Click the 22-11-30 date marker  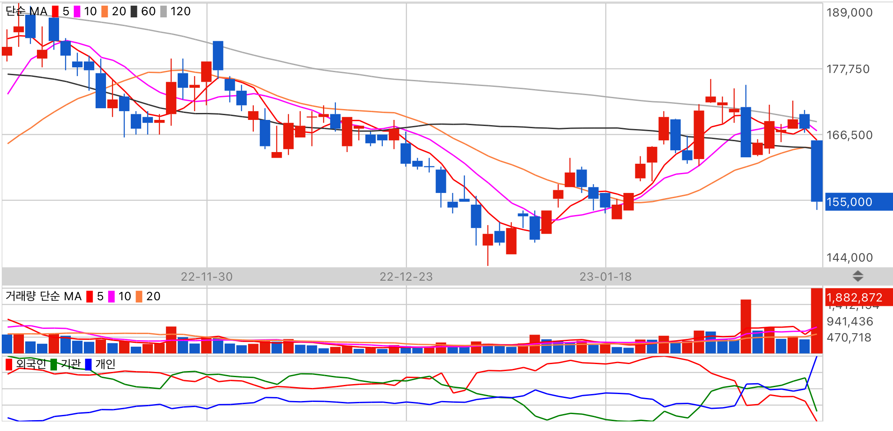tap(207, 277)
